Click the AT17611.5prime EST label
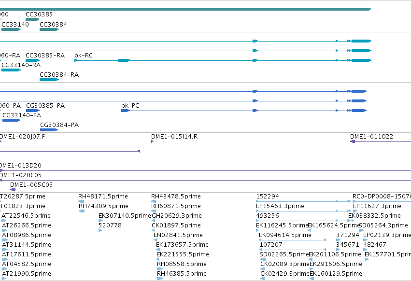 pos(27,254)
